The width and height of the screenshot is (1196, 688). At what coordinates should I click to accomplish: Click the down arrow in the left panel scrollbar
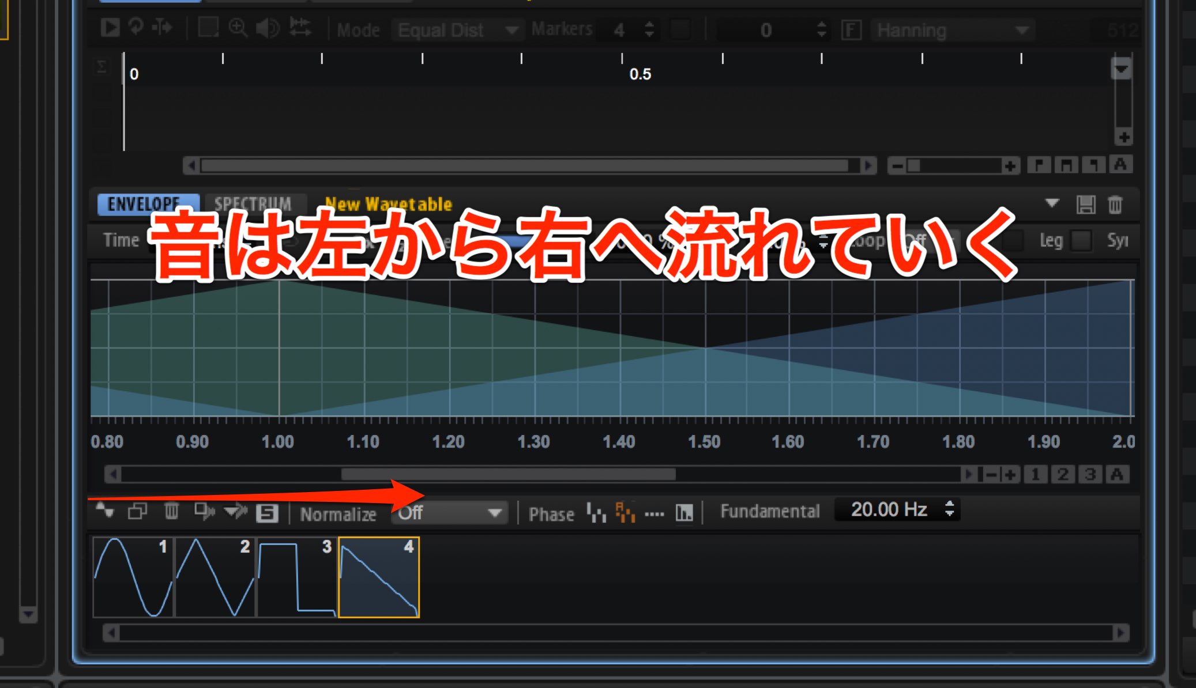tap(28, 614)
